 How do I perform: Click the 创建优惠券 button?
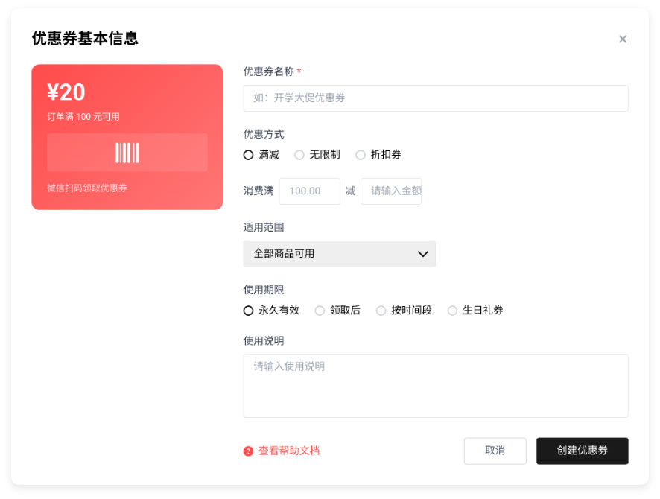582,451
